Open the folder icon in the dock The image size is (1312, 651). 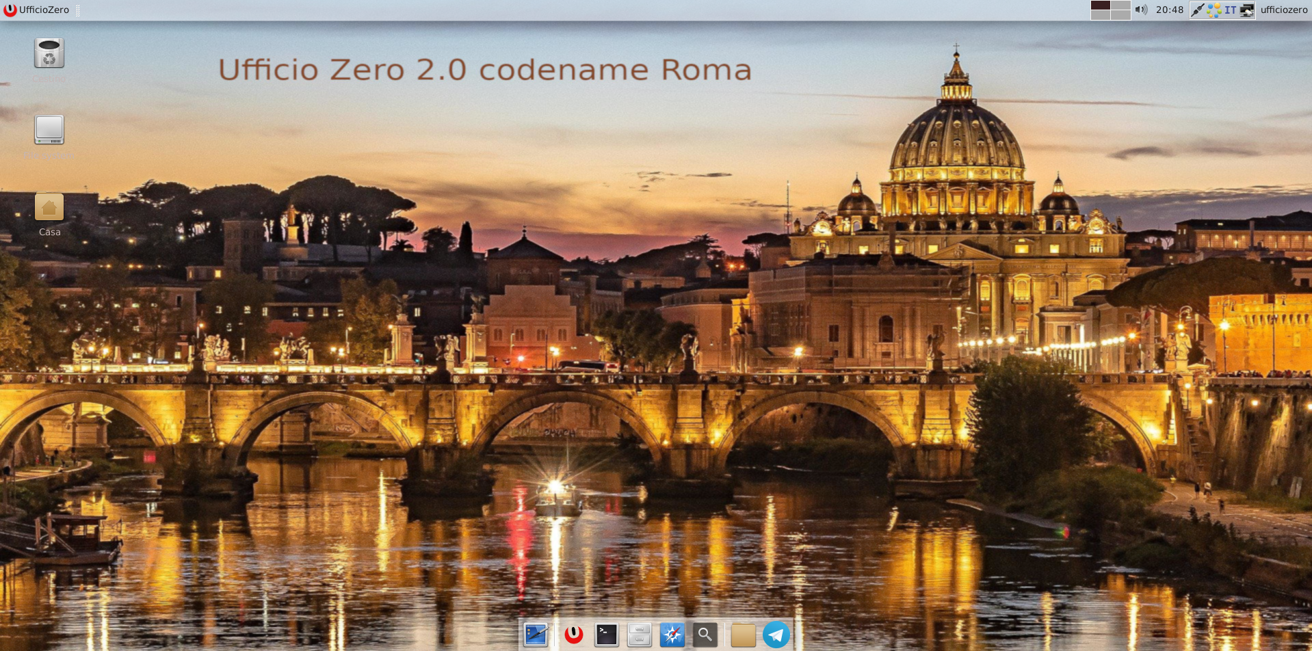click(x=743, y=635)
